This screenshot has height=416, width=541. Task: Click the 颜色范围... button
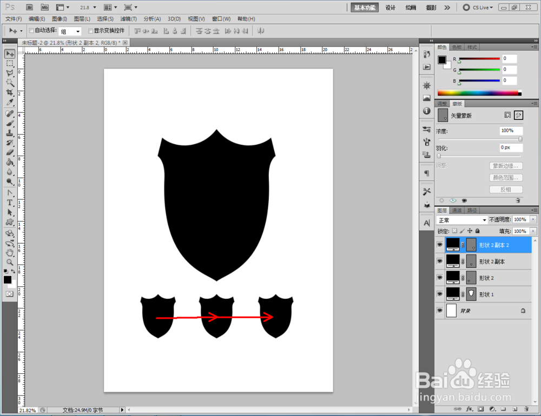[506, 178]
